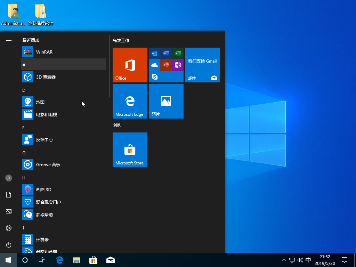Select the Administrator desktop folder
The height and width of the screenshot is (267, 356).
pyautogui.click(x=14, y=14)
